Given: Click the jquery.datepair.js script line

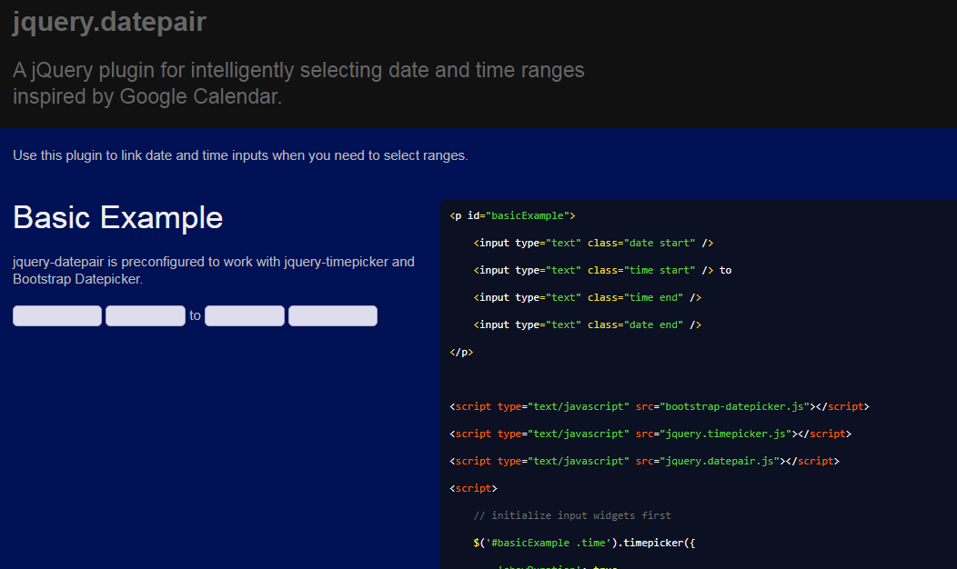Looking at the screenshot, I should [x=644, y=461].
